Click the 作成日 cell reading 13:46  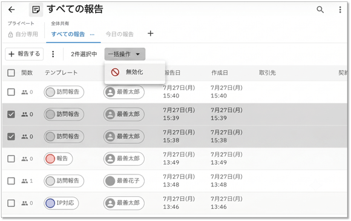click(x=226, y=203)
